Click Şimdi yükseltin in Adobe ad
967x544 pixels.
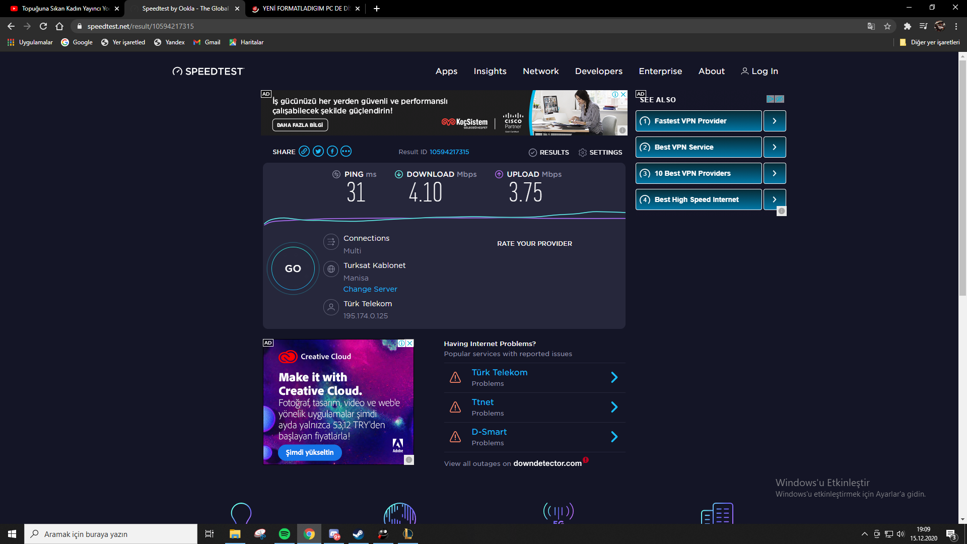click(310, 452)
